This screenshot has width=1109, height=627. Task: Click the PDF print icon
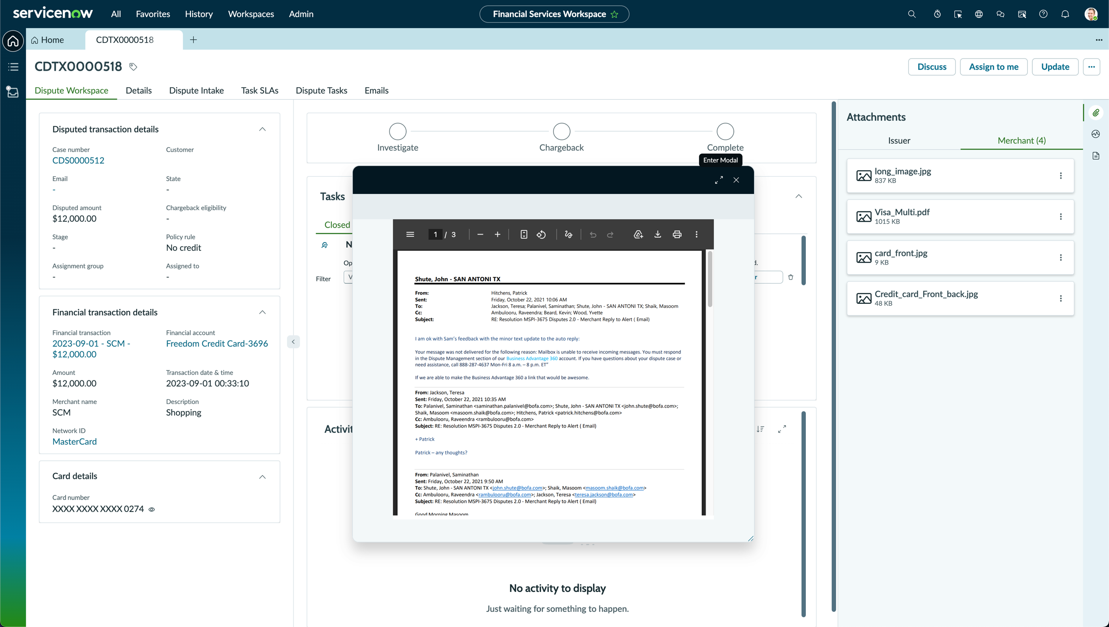[677, 235]
